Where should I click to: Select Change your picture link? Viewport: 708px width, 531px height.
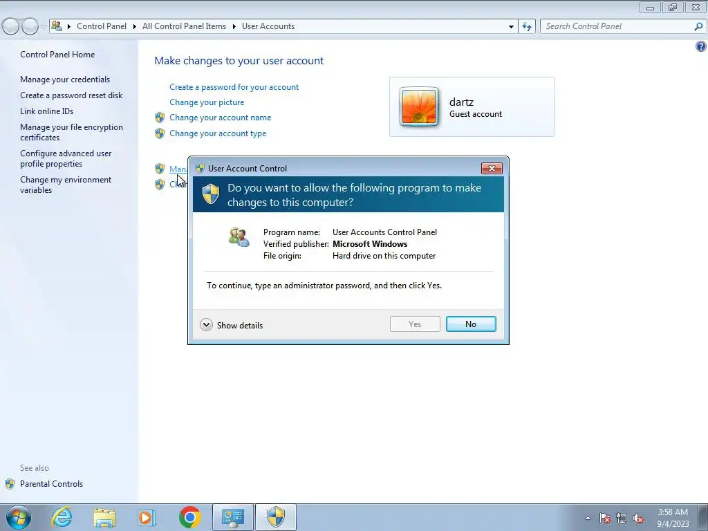(x=207, y=102)
